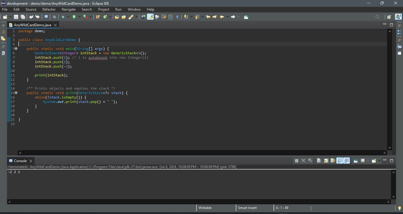Click the tip lightbulb in status bar
The height and width of the screenshot is (214, 403).
pos(399,208)
